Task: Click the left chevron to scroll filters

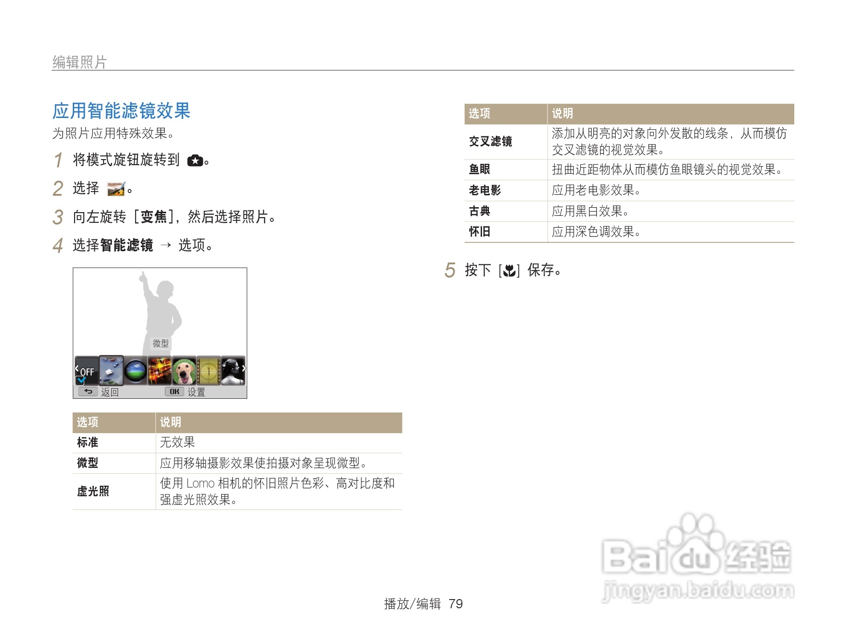Action: [77, 368]
